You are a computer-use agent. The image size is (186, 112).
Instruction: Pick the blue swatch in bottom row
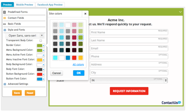[x=68, y=58]
